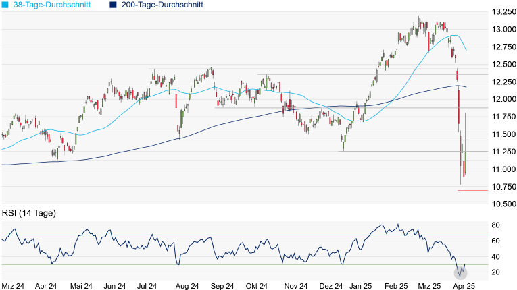Click the latest candlestick at far right
517x290 pixels.
click(x=466, y=162)
